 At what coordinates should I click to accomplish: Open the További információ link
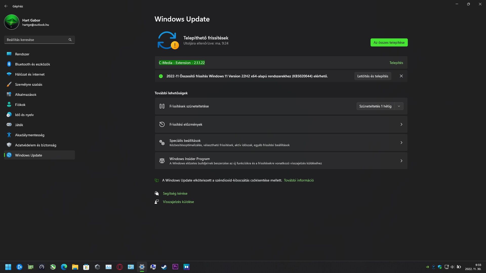(299, 180)
